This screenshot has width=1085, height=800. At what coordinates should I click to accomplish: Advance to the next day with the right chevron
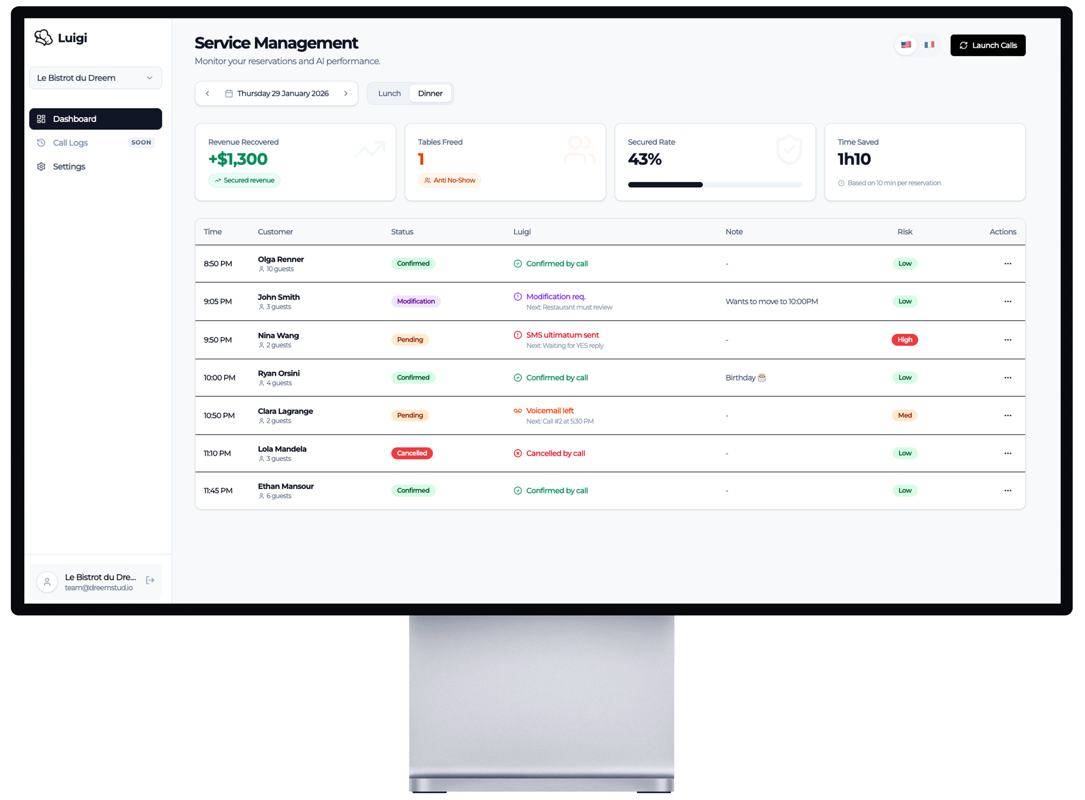[346, 93]
